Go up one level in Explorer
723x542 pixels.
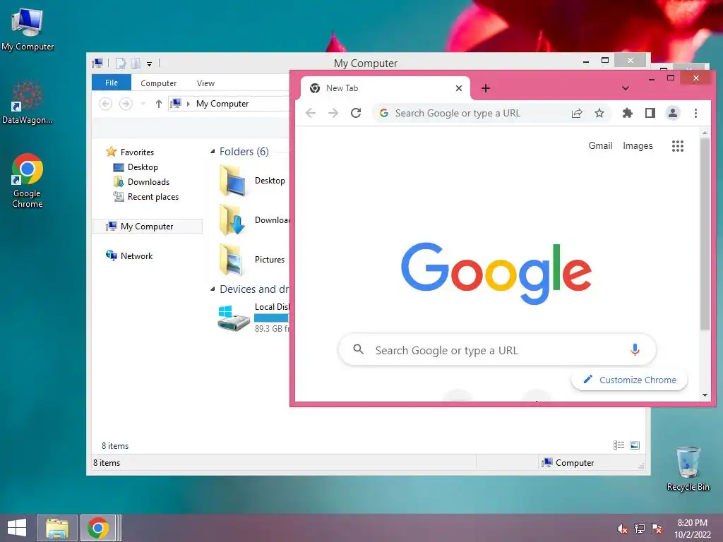point(159,104)
